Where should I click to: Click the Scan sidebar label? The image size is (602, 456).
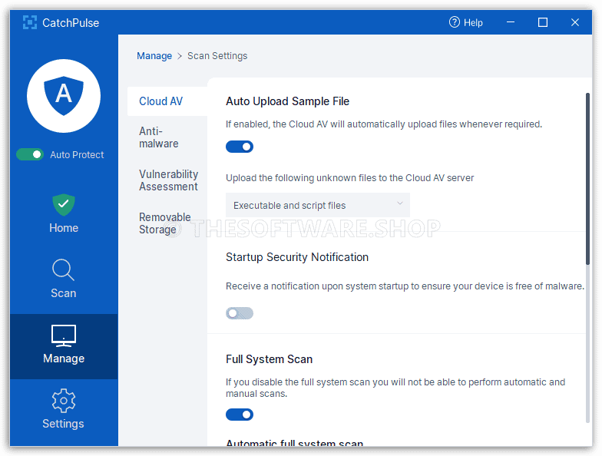pyautogui.click(x=63, y=293)
